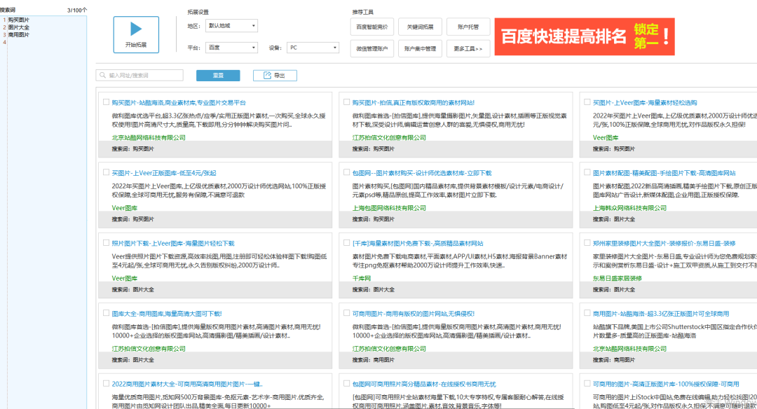Screen dimensions: 757x409
Task: Open 买图片-上Veer正版图库-低至4元/张起 link
Action: (164, 173)
